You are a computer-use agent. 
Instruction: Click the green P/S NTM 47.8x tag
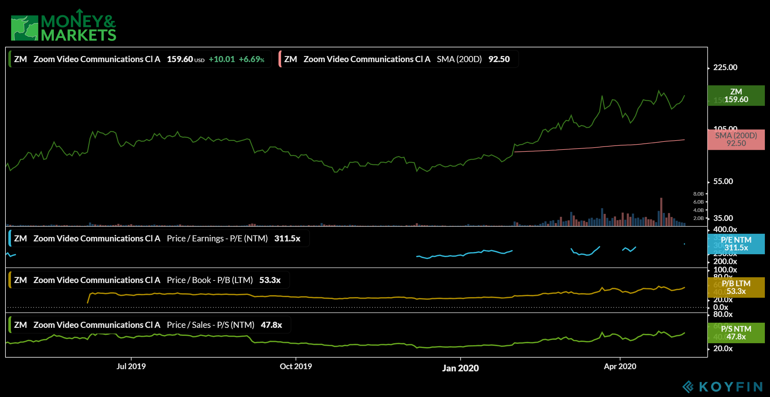(736, 333)
